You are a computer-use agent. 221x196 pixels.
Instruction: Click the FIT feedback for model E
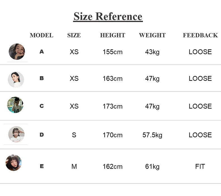click(200, 167)
